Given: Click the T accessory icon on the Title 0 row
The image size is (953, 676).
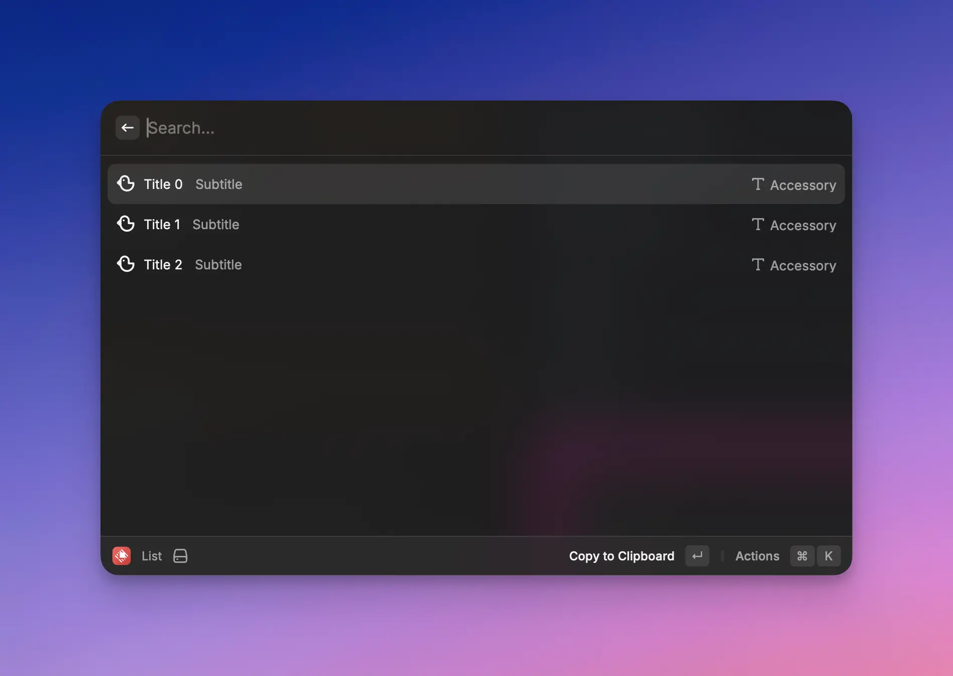Looking at the screenshot, I should click(758, 184).
